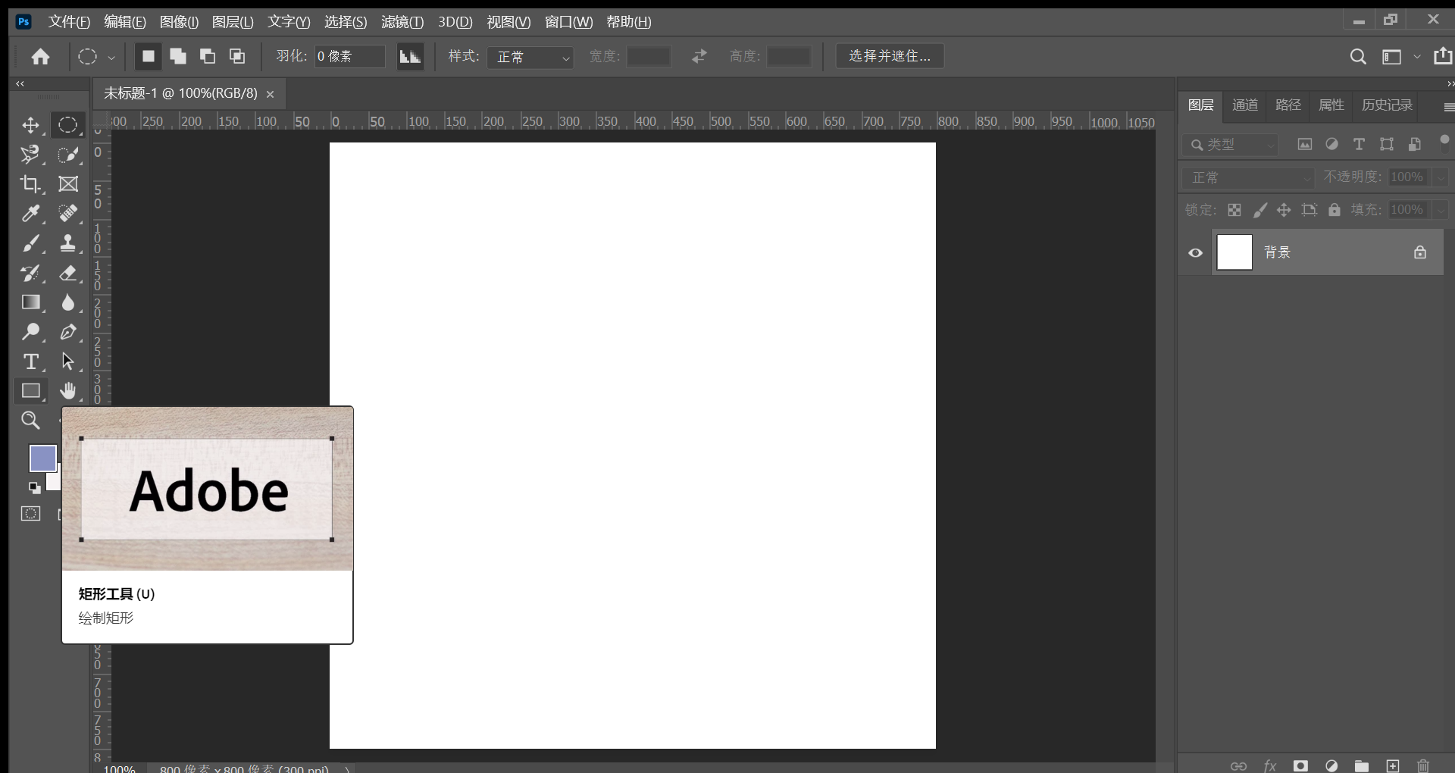
Task: Select the Lasso tool
Action: tap(30, 155)
